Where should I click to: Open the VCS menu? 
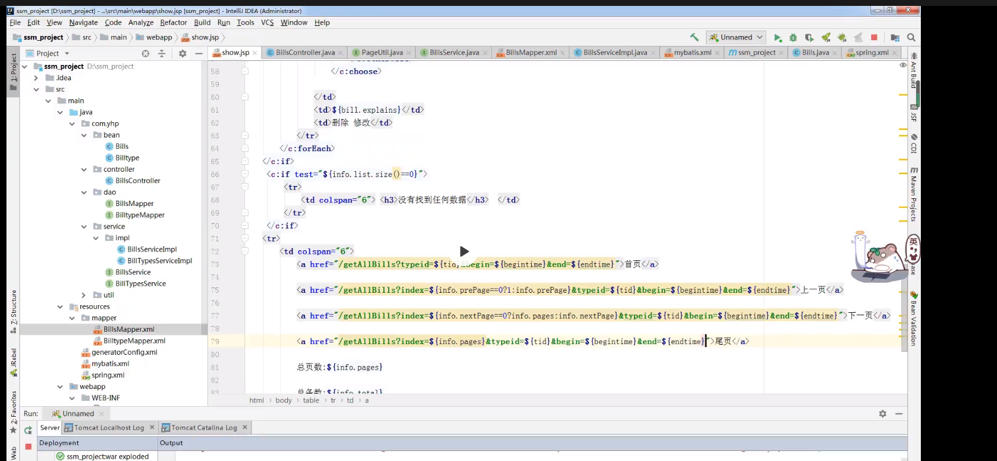click(x=267, y=22)
